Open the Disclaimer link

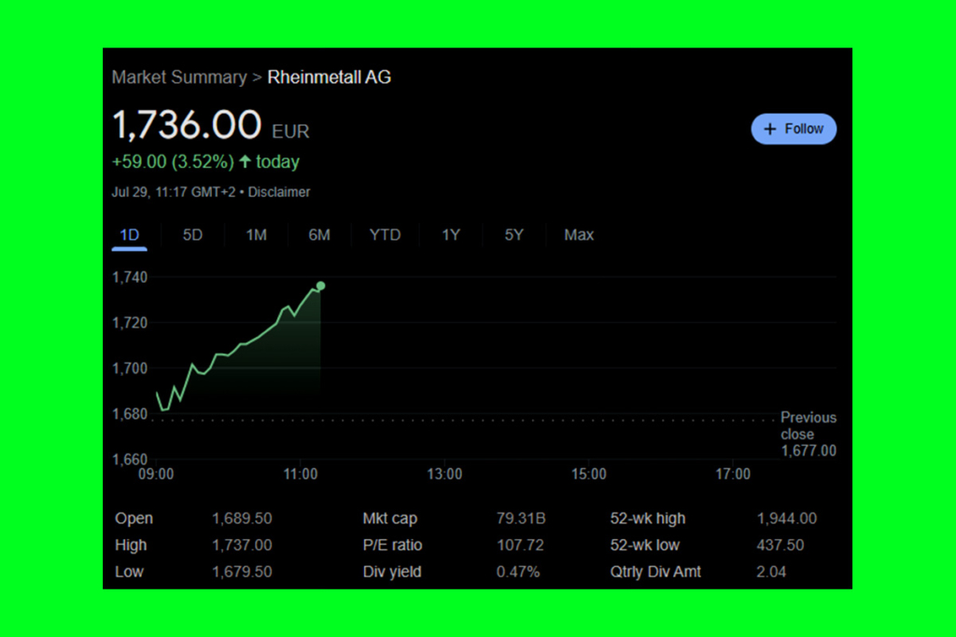coord(279,192)
